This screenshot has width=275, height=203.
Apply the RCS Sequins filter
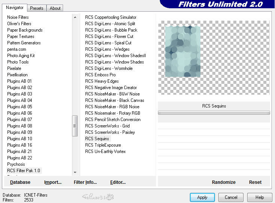202,197
